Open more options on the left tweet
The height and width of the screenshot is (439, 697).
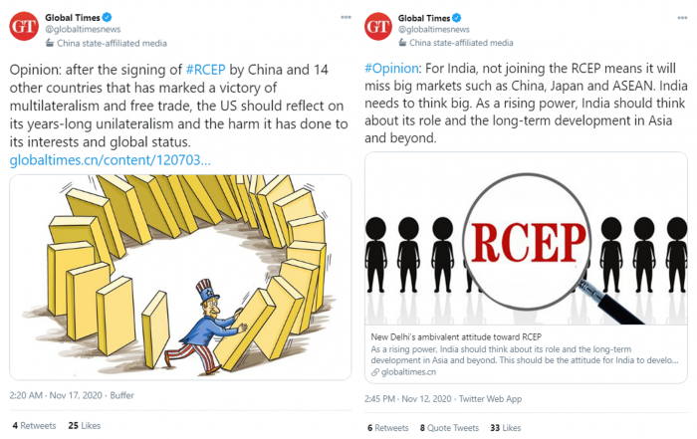(346, 17)
